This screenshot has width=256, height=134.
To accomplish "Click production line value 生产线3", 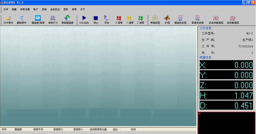I will tap(248, 40).
